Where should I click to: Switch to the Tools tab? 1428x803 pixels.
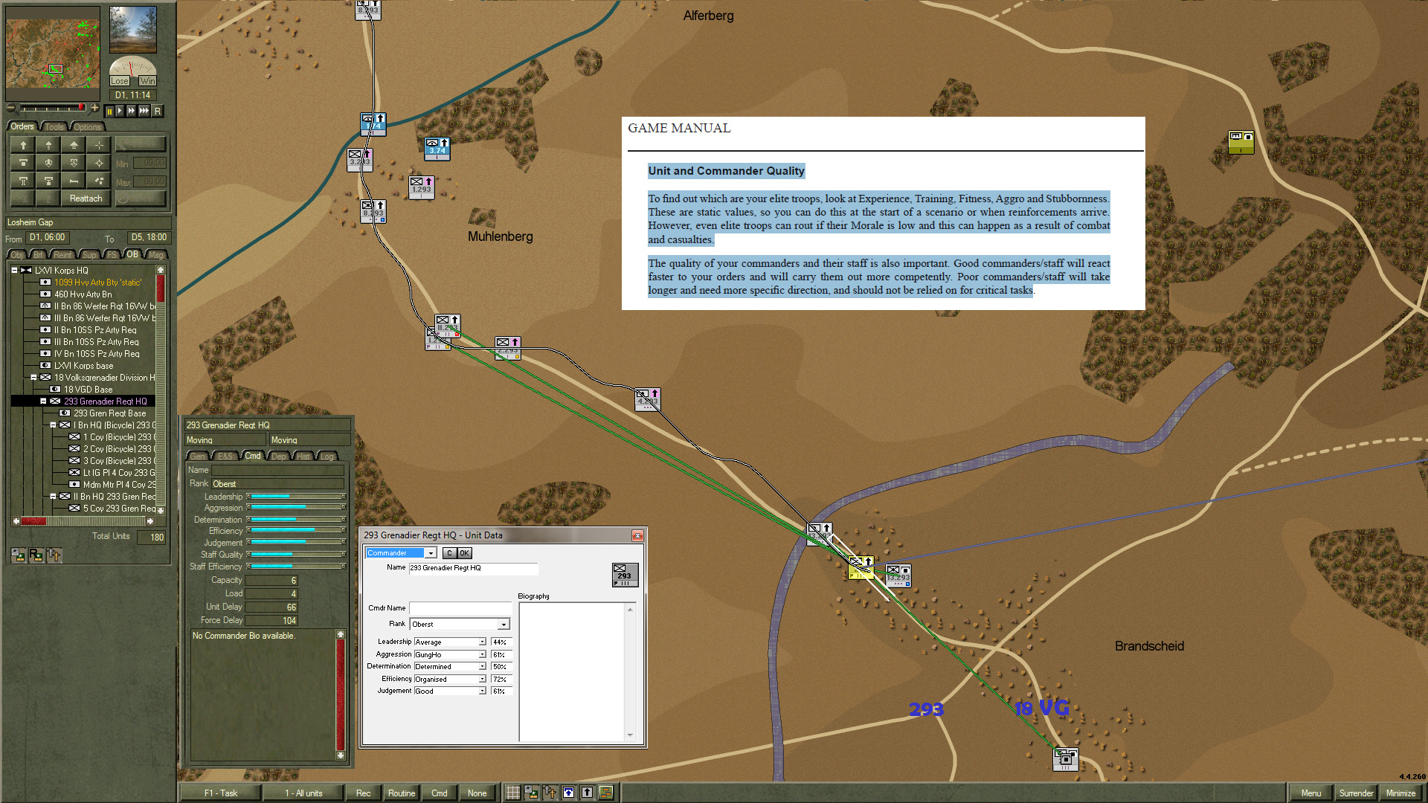click(54, 127)
